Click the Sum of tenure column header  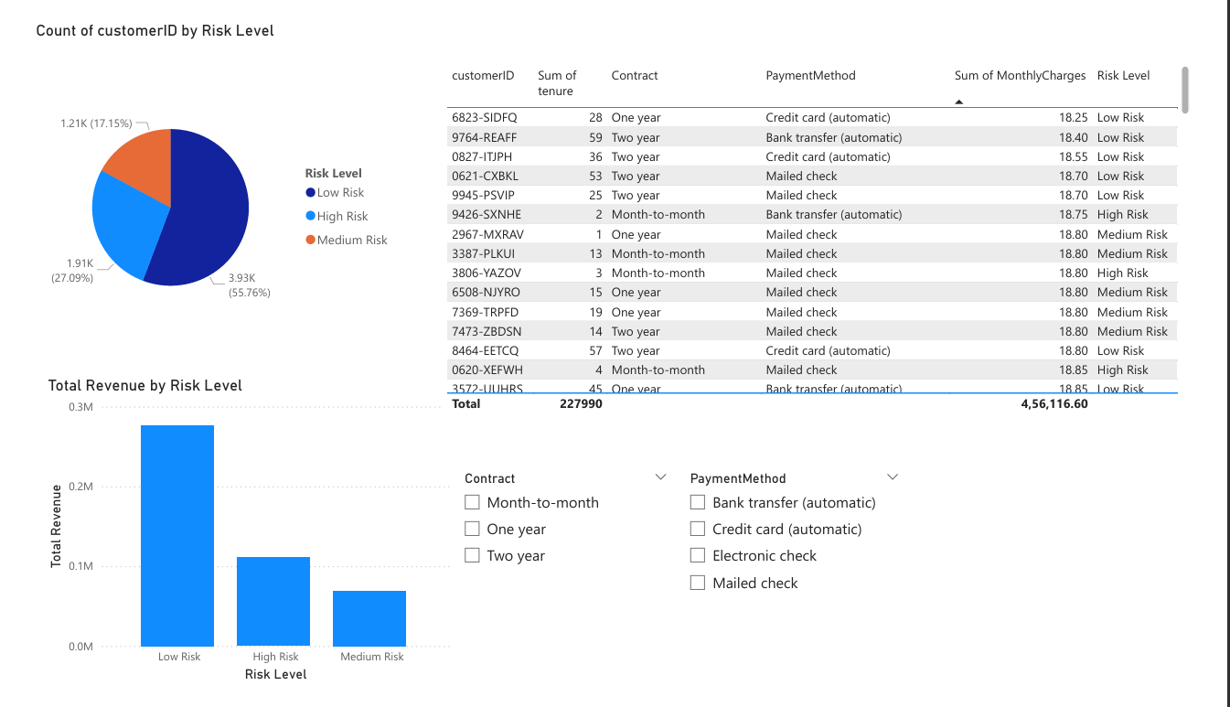click(x=557, y=83)
